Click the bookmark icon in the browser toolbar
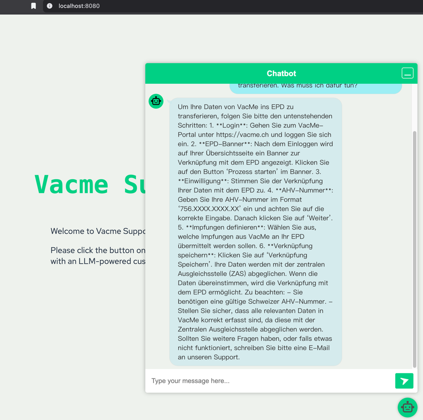Image resolution: width=423 pixels, height=420 pixels. click(x=33, y=6)
